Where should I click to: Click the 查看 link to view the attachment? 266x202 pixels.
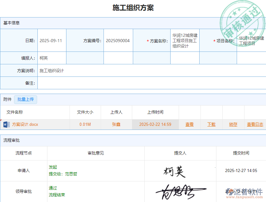(x=190, y=124)
